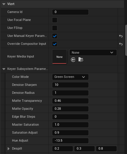Expand the Despill property
Viewport: 127px width, 154px height.
pyautogui.click(x=9, y=149)
